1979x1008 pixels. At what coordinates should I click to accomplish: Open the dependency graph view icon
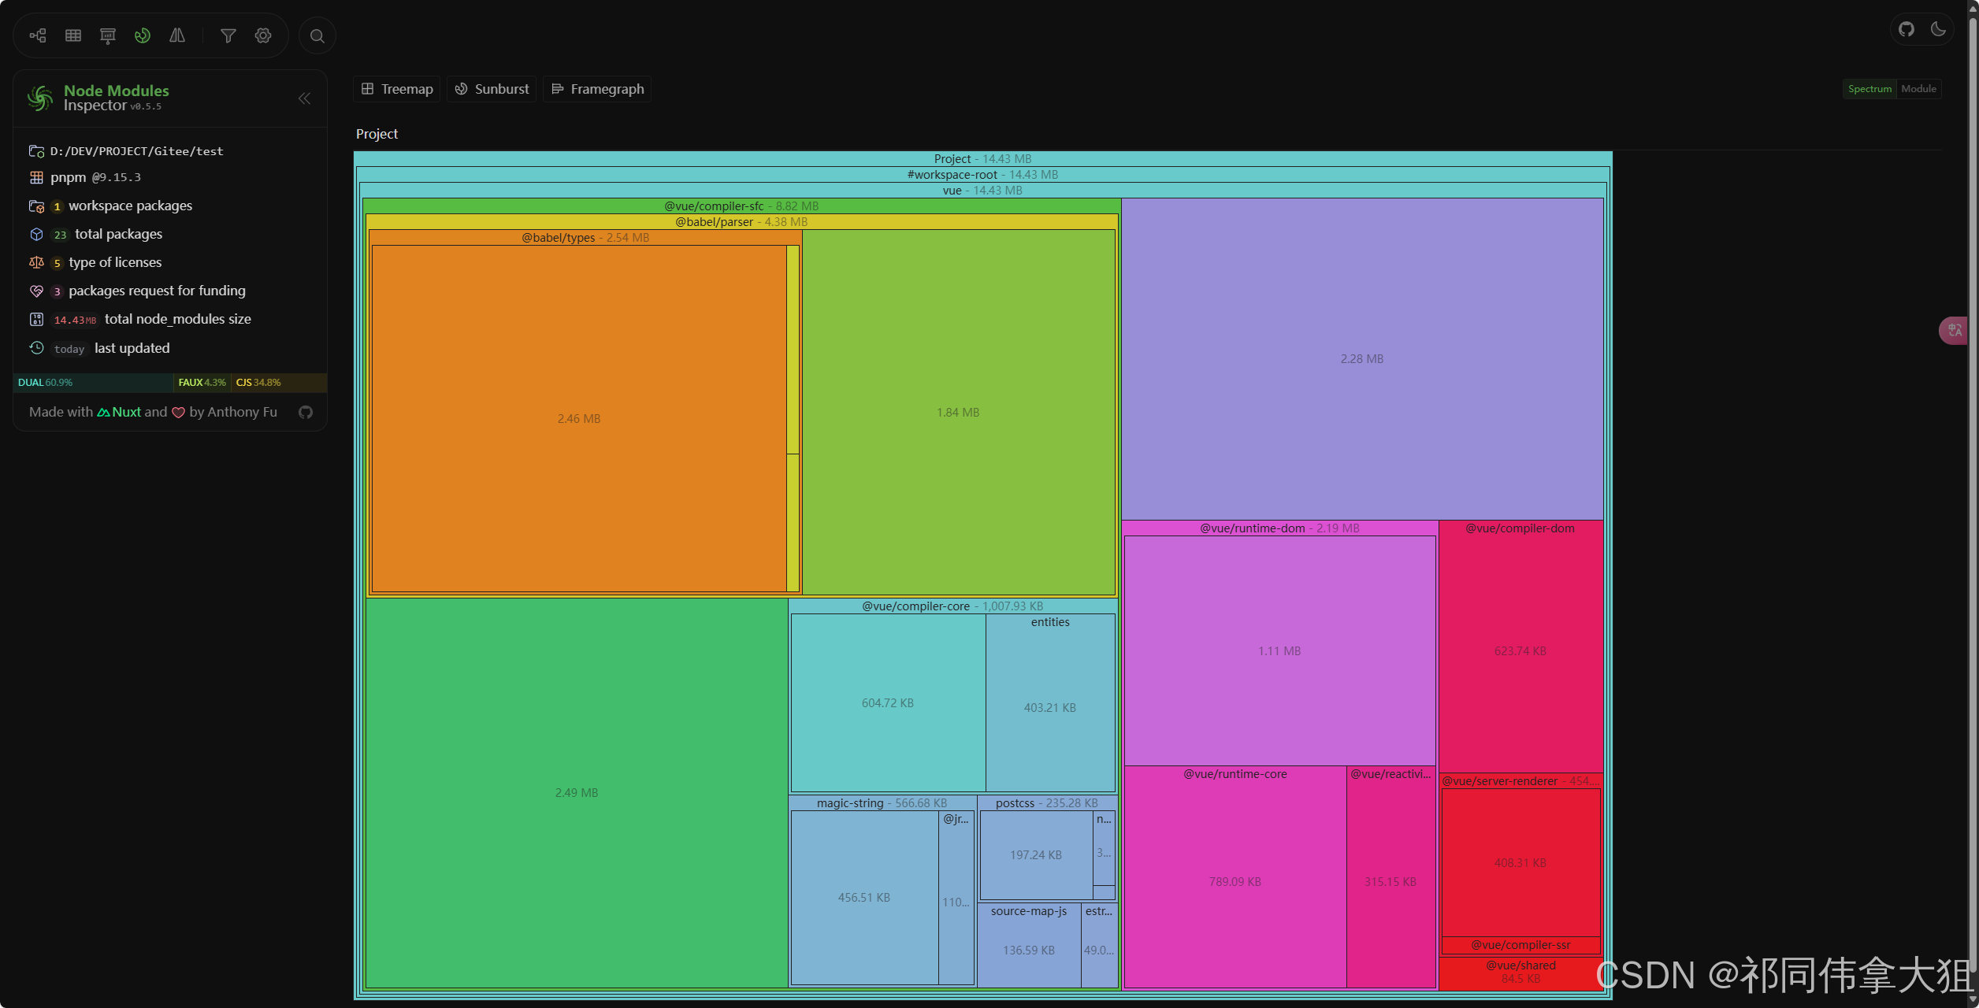coord(38,35)
